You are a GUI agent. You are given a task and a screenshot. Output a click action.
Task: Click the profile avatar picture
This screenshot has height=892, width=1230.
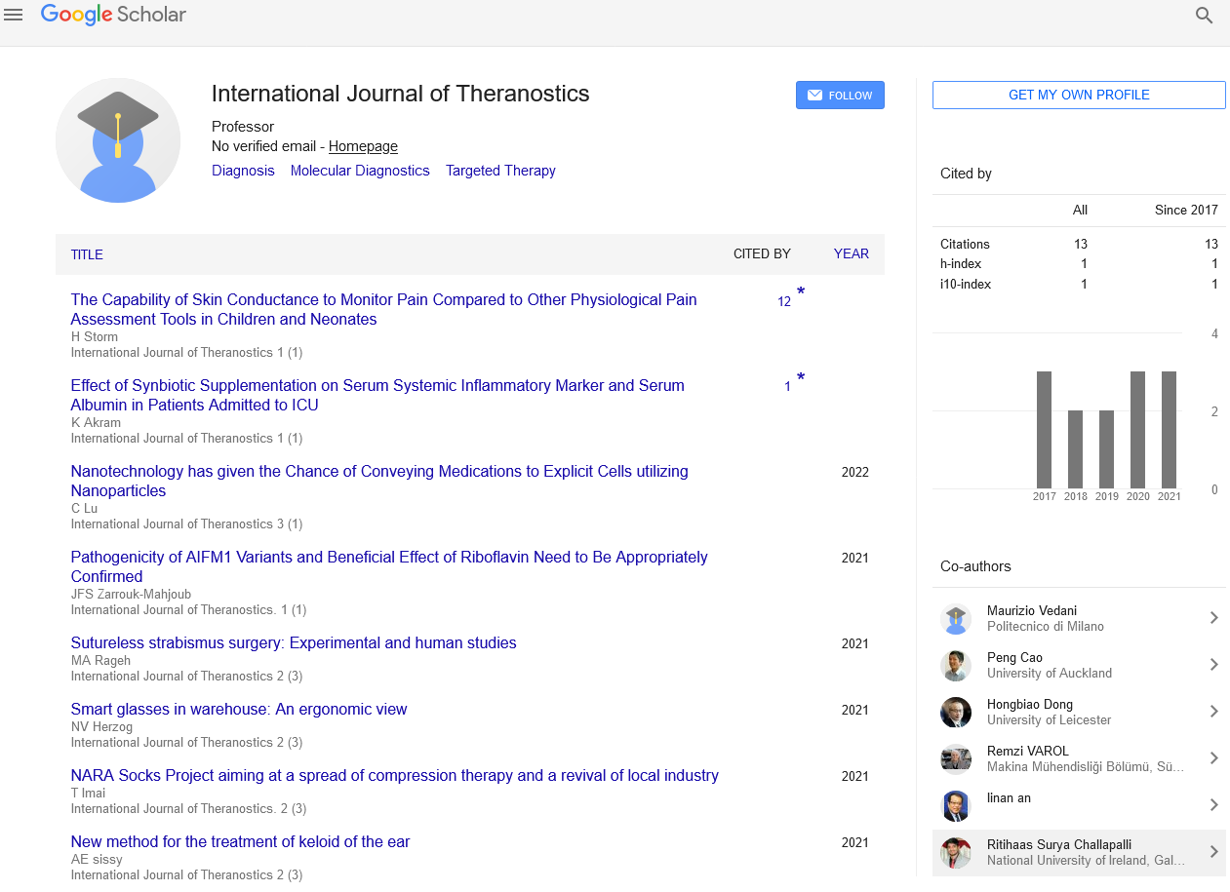pyautogui.click(x=118, y=140)
